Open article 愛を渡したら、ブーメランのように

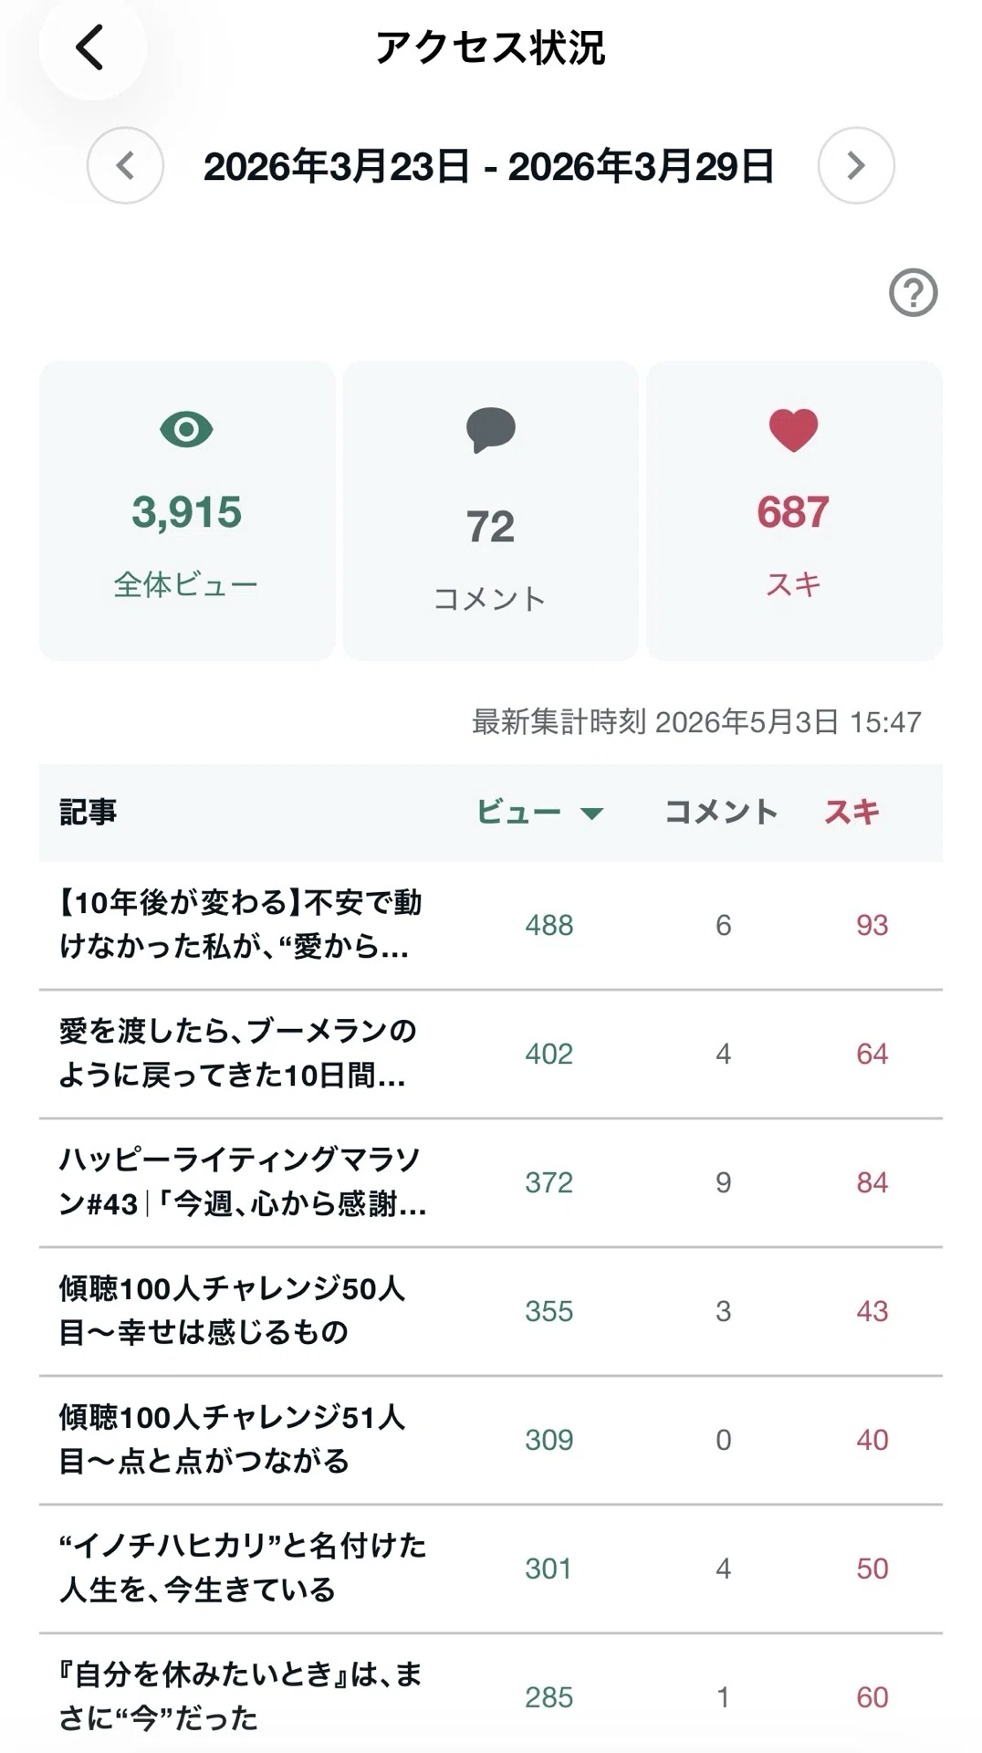pyautogui.click(x=491, y=1054)
